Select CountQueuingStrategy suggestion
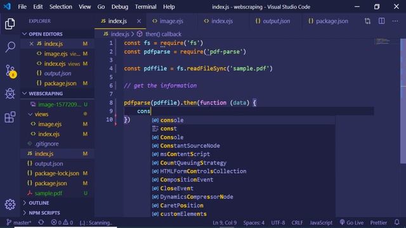The height and width of the screenshot is (228, 406). [243, 163]
